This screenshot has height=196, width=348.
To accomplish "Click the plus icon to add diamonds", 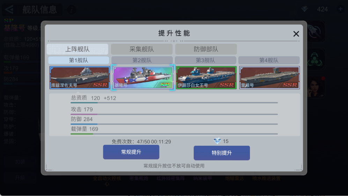I will (340, 9).
